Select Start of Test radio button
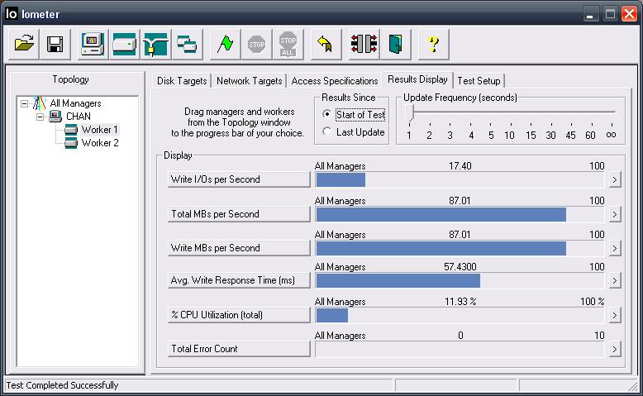The height and width of the screenshot is (396, 643). pos(326,114)
